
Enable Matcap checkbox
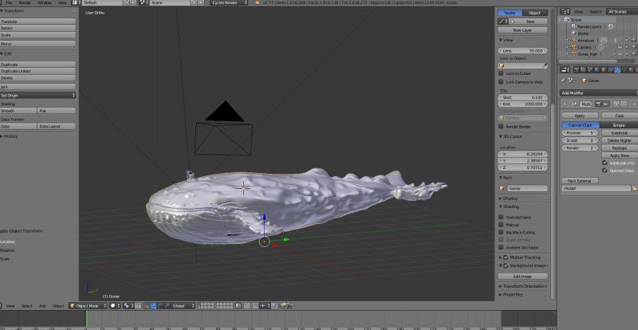click(x=501, y=225)
